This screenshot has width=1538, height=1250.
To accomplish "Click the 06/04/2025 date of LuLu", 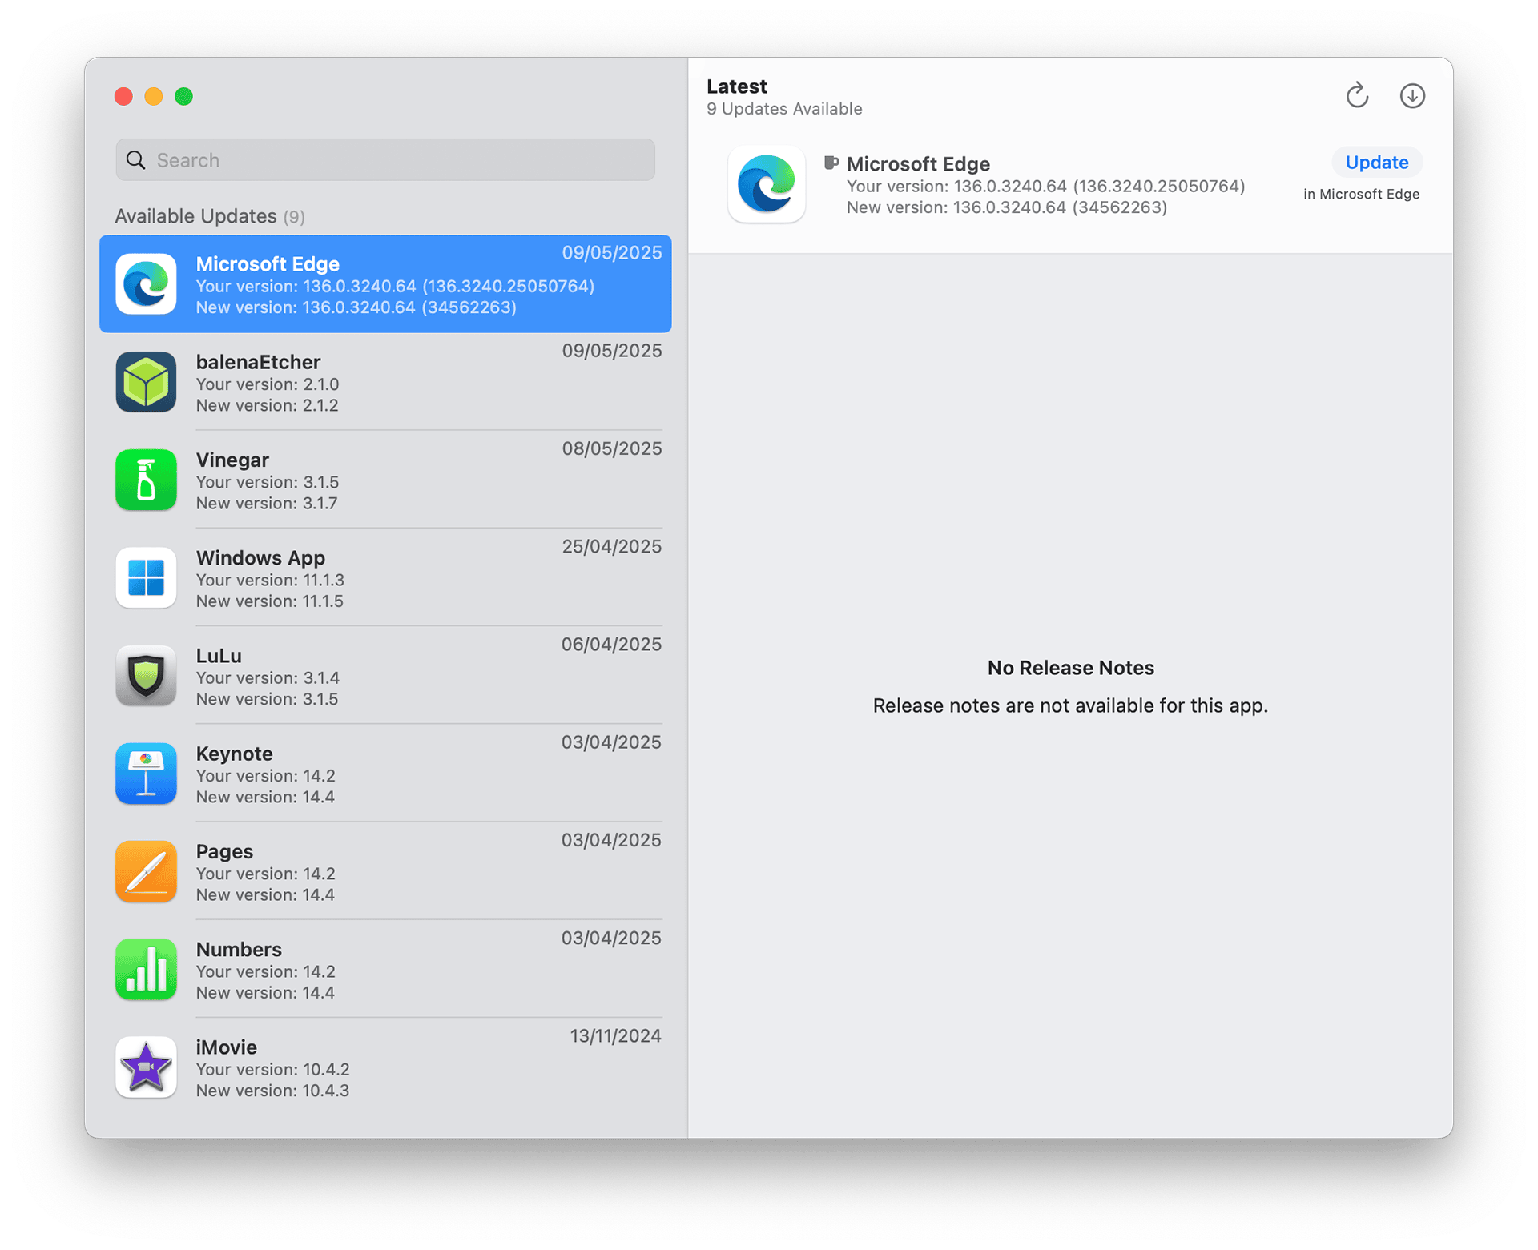I will click(x=611, y=645).
